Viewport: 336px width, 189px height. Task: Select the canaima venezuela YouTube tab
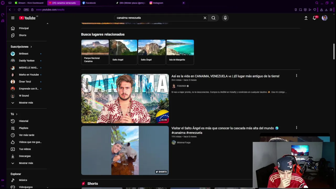pyautogui.click(x=63, y=3)
